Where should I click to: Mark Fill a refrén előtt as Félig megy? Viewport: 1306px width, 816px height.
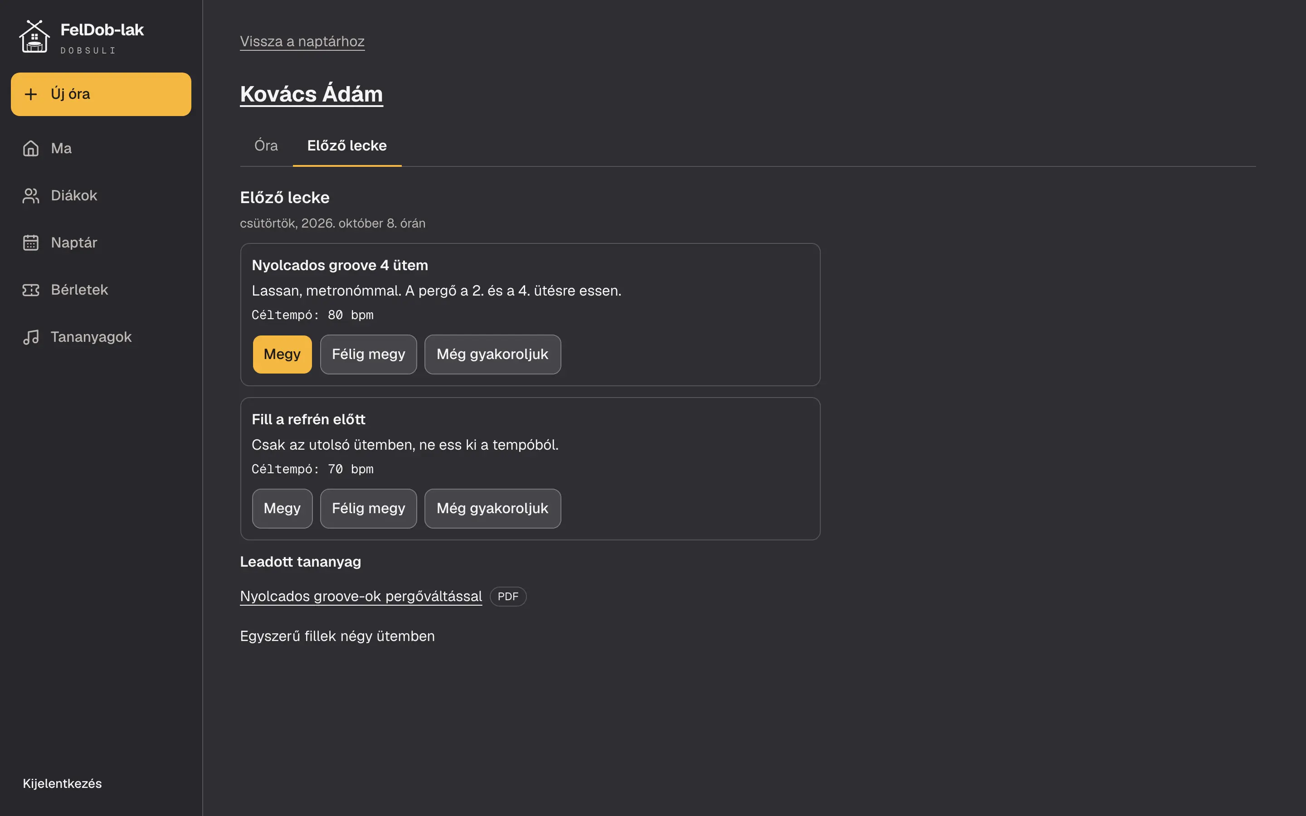click(x=369, y=508)
